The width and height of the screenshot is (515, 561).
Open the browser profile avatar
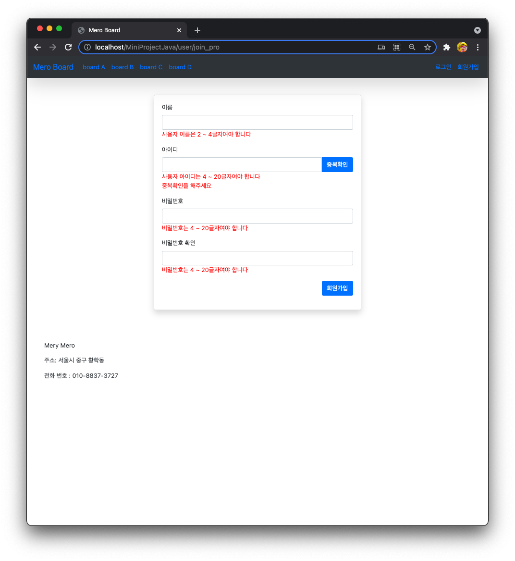pyautogui.click(x=462, y=47)
